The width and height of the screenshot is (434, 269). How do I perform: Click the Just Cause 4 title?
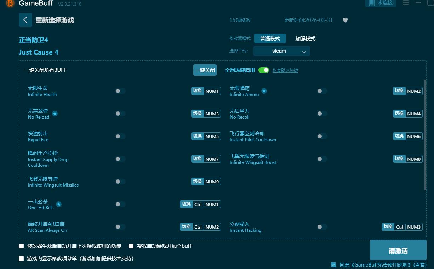point(39,52)
